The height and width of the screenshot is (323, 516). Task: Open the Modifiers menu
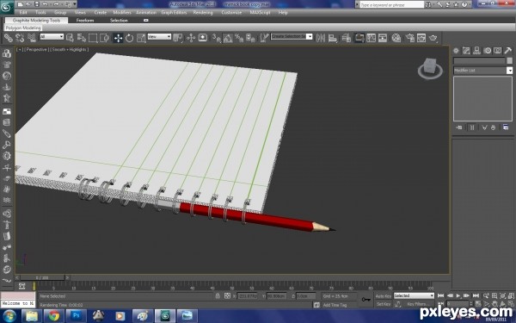(122, 13)
